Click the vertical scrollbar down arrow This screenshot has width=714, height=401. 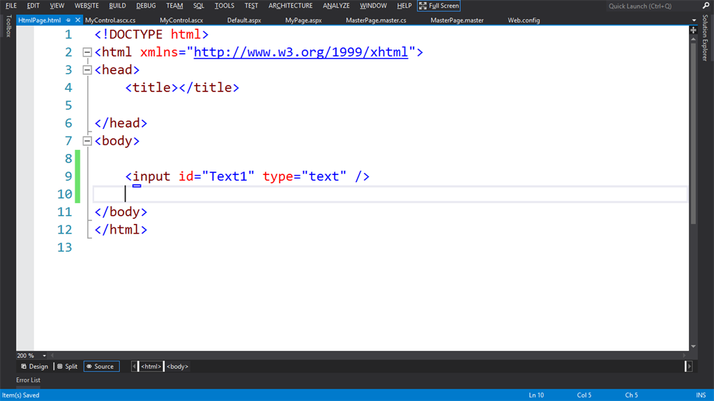point(693,347)
